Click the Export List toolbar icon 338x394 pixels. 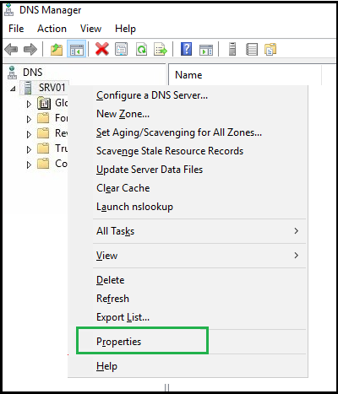click(x=161, y=50)
